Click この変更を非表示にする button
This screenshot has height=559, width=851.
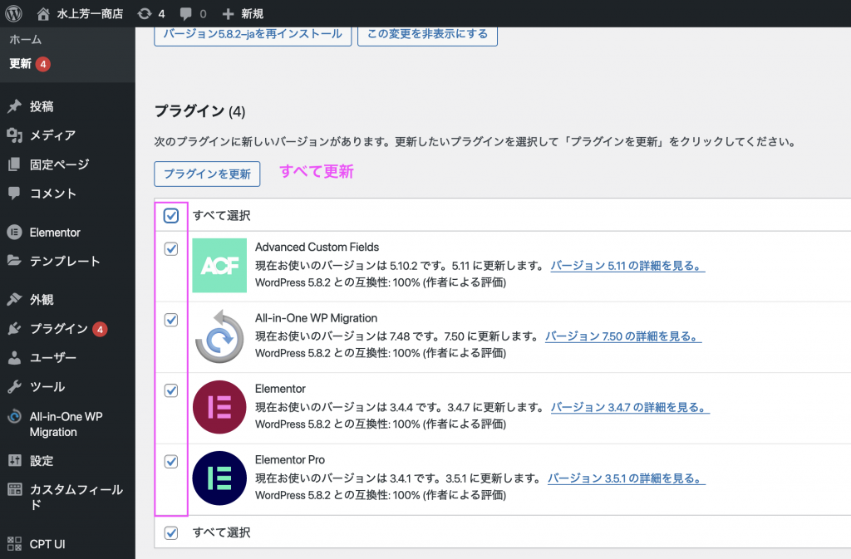pyautogui.click(x=427, y=34)
